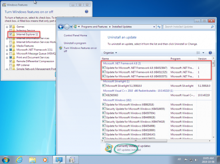This screenshot has width=220, height=164.
Task: Expand Microsoft .NET Framework 3.5.1 node
Action: (7, 50)
